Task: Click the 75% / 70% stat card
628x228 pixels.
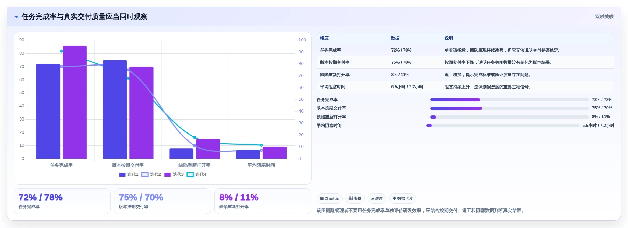Action: point(162,201)
